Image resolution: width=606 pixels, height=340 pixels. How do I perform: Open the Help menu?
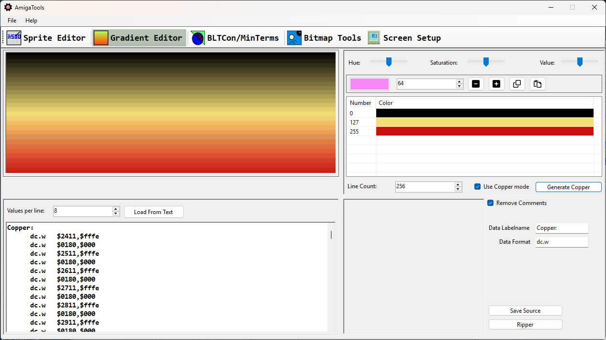click(31, 21)
